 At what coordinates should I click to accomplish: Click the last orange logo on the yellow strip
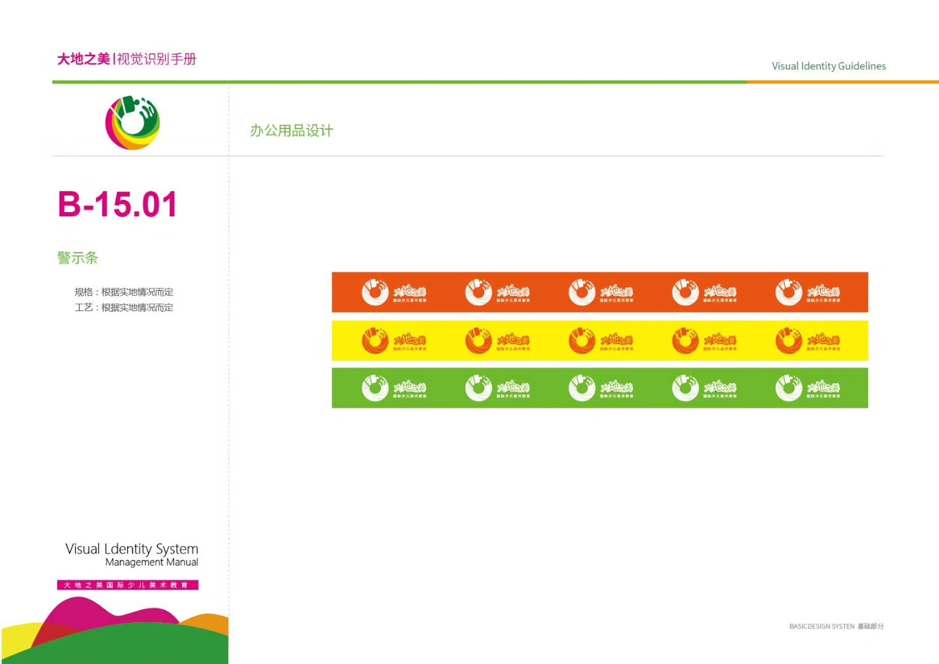pyautogui.click(x=808, y=341)
